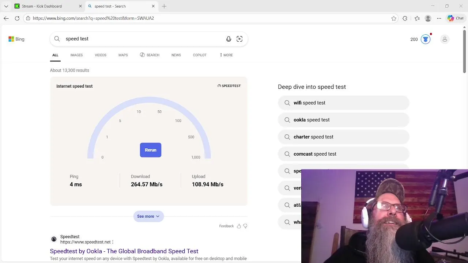Click upload value 108.94 Mb/s
468x263 pixels.
coord(208,184)
